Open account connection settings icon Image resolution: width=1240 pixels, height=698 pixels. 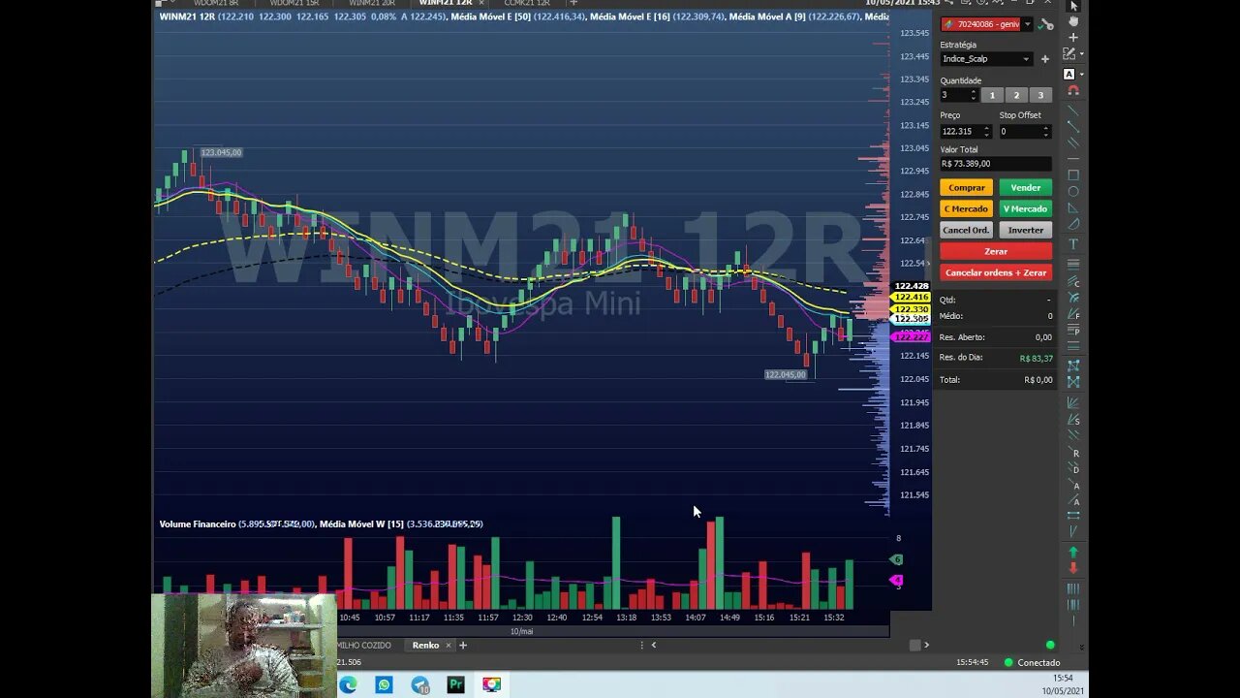point(1046,24)
